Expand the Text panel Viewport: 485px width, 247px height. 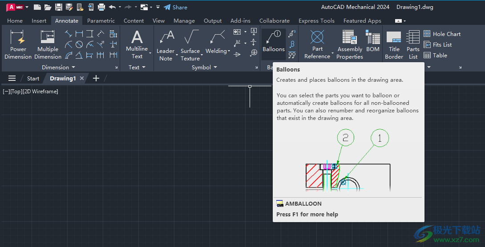point(137,68)
